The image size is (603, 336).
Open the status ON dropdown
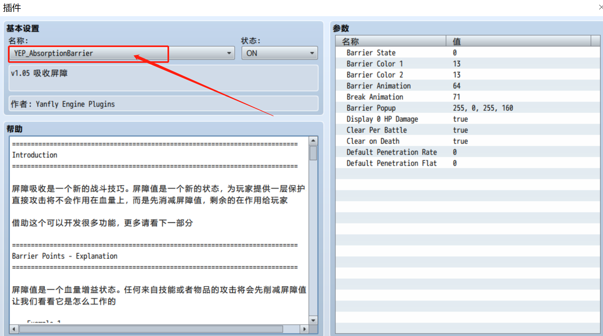(280, 53)
